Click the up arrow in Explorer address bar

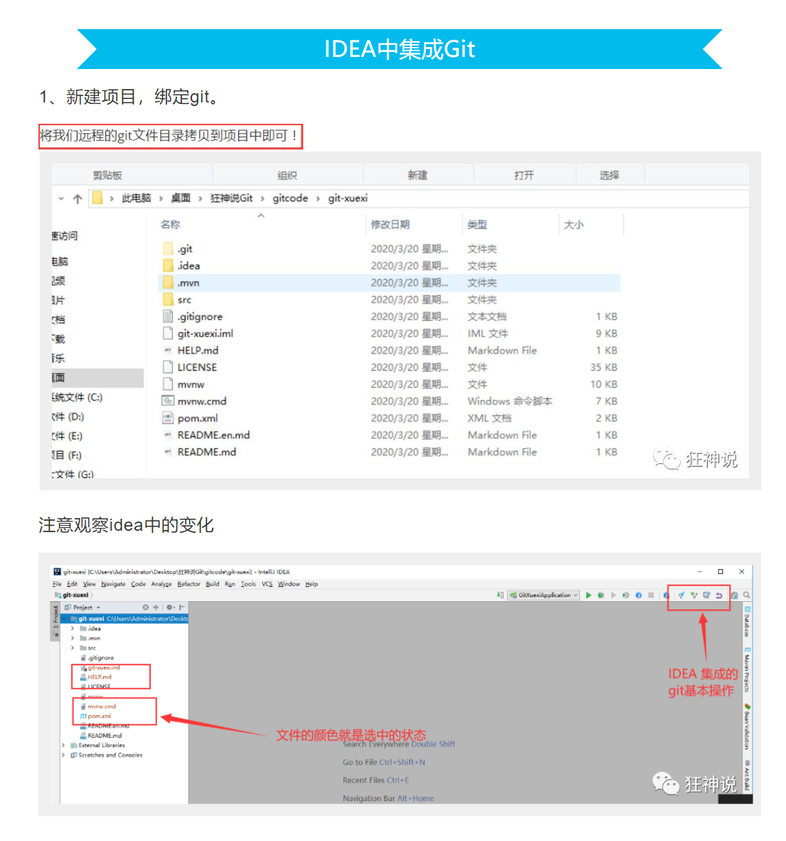click(x=78, y=199)
